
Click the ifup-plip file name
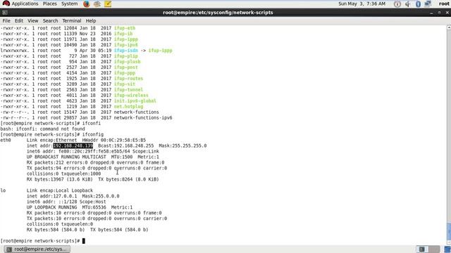coord(126,56)
